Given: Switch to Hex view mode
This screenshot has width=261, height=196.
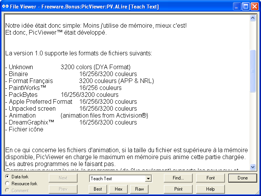Looking at the screenshot, I should point(119,189).
